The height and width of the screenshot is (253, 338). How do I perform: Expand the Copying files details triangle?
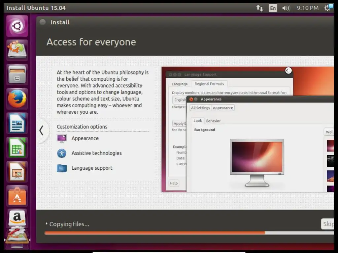[46, 224]
